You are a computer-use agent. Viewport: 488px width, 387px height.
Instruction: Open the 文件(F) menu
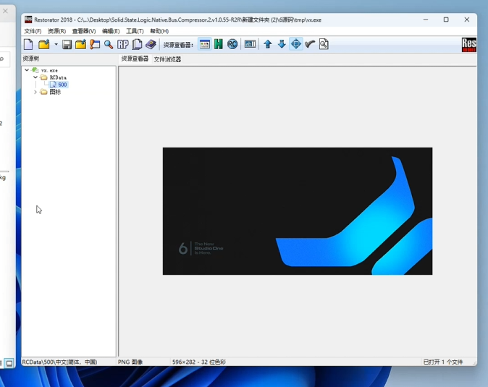[x=33, y=31]
